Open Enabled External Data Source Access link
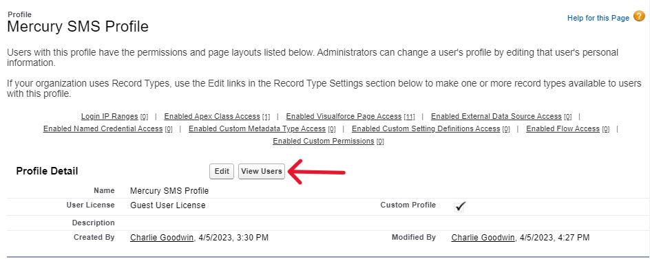Viewport: 650px width, 259px height. (496, 116)
